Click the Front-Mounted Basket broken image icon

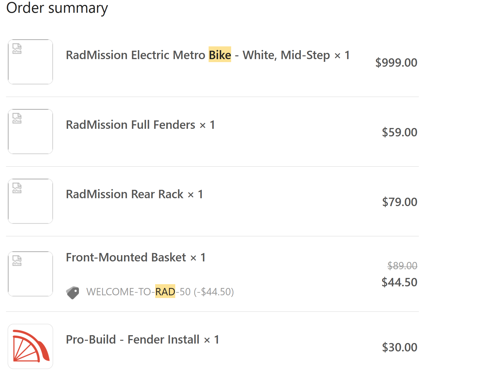(17, 261)
